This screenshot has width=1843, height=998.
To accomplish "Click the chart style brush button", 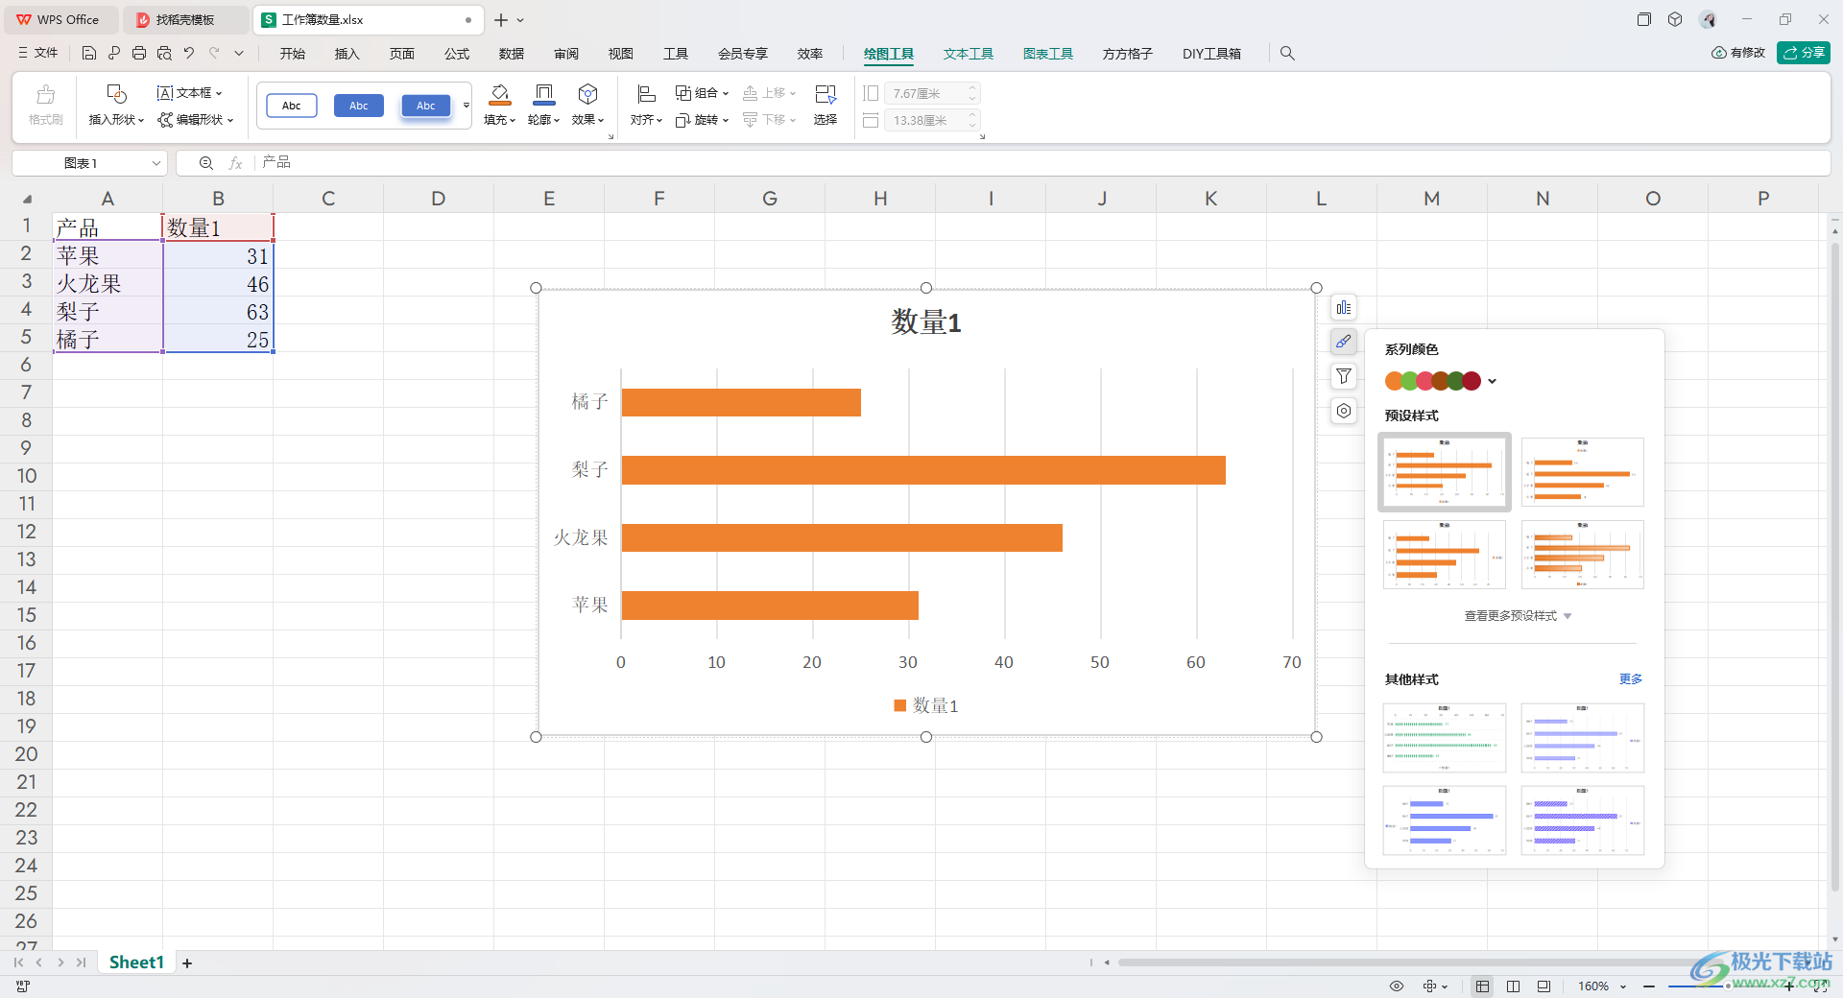I will tap(1344, 342).
